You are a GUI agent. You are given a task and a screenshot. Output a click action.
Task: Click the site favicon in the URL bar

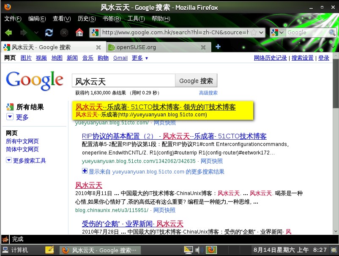click(95, 33)
